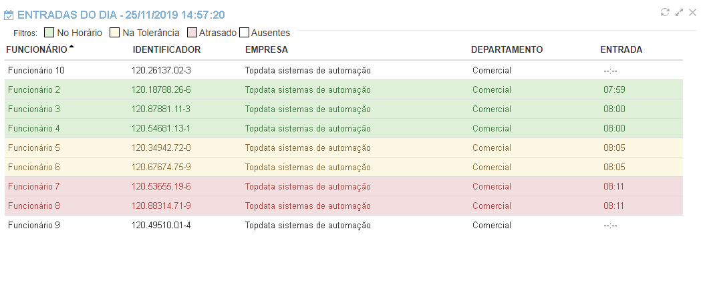
Task: Sort by the EMPRESA column header
Action: coord(267,49)
